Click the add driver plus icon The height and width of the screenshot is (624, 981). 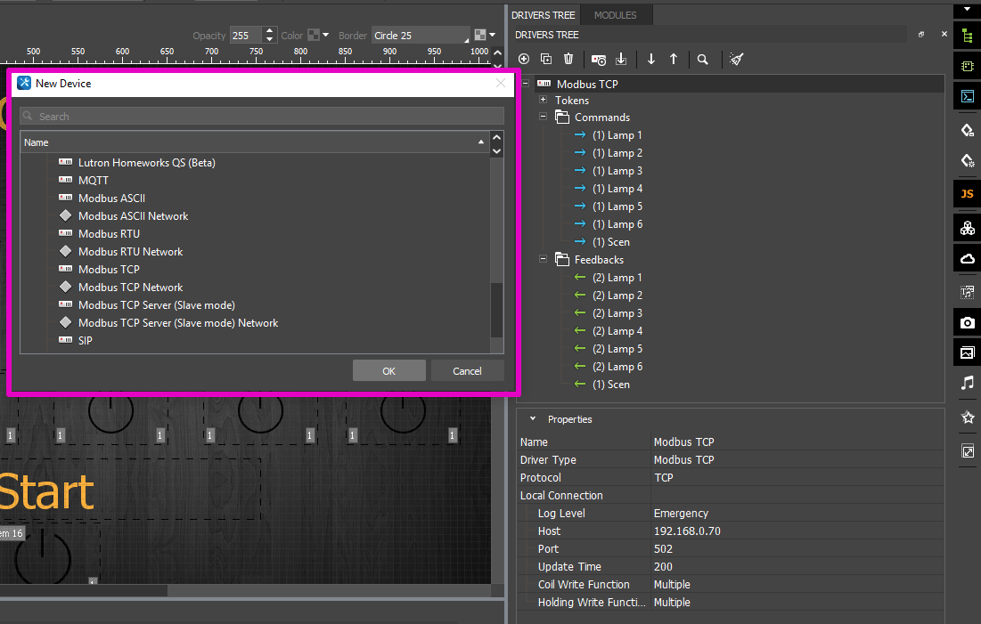(524, 59)
